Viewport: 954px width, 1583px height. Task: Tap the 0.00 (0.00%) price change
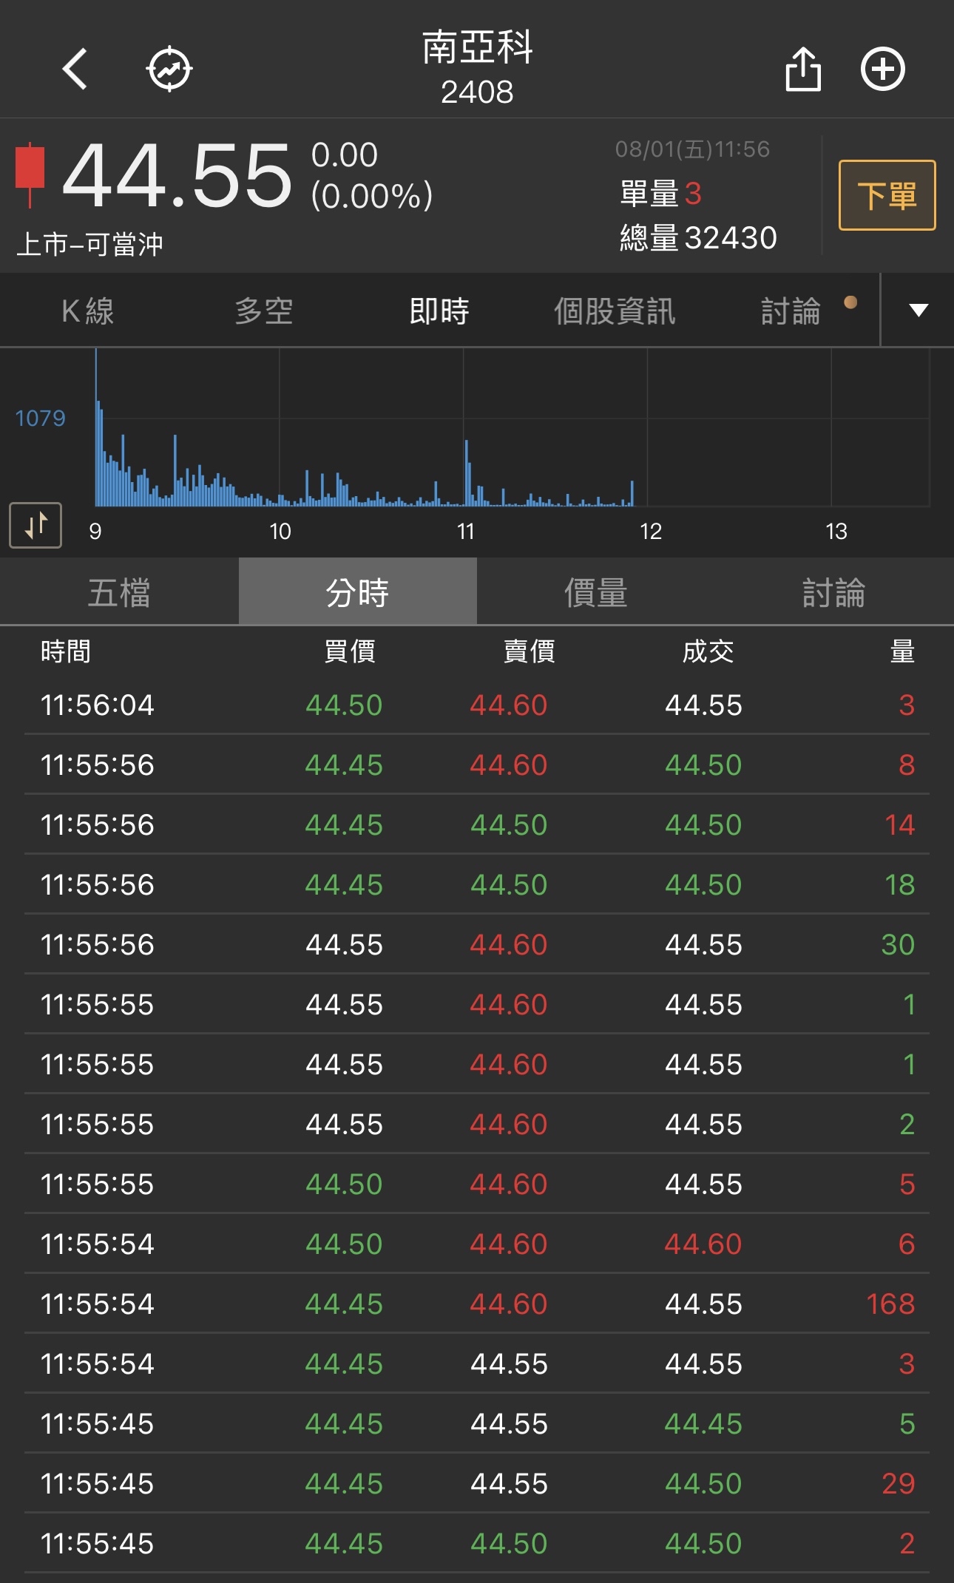371,176
